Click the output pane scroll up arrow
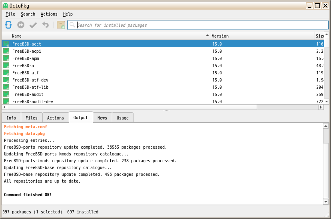 [x=326, y=126]
